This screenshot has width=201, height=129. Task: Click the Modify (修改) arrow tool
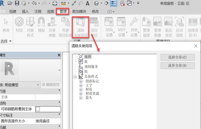pos(6,25)
